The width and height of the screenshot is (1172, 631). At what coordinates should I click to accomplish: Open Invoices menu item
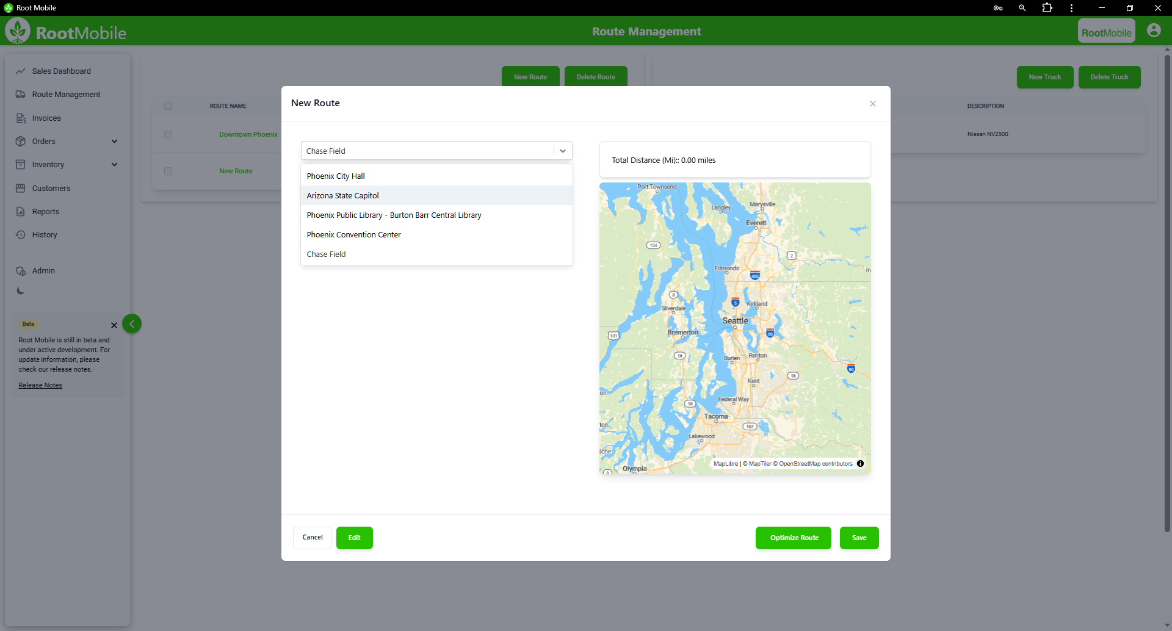pos(46,118)
